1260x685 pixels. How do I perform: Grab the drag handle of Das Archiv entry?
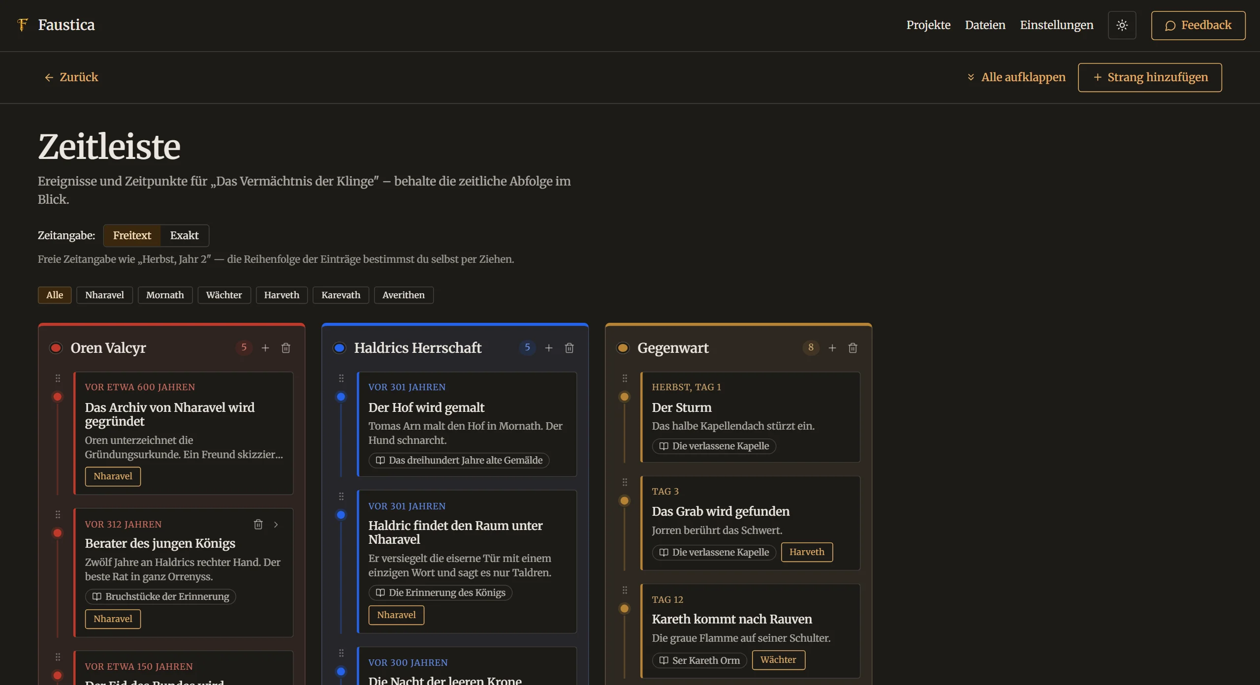point(58,378)
